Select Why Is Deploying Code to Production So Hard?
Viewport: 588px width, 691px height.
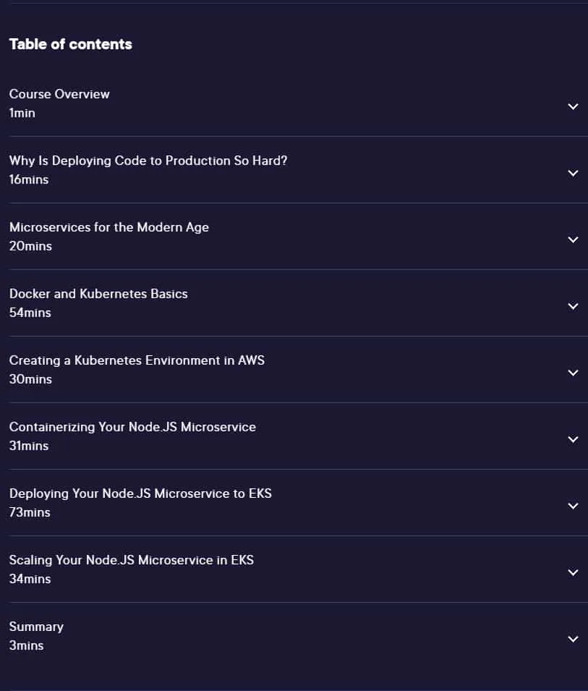pyautogui.click(x=148, y=161)
